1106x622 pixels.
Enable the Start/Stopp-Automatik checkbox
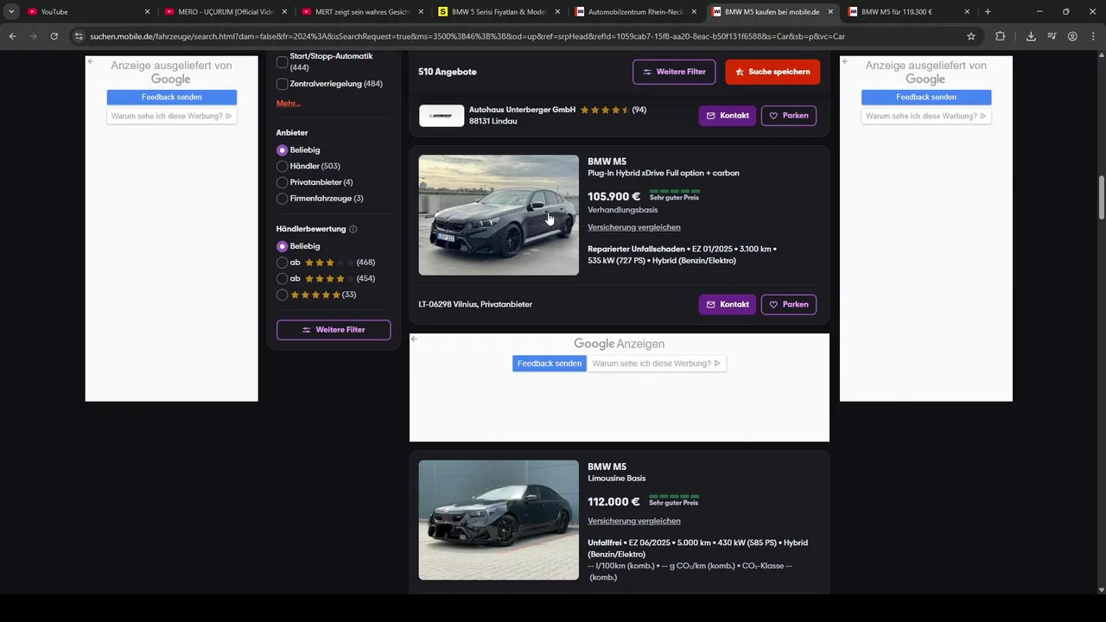click(x=282, y=62)
